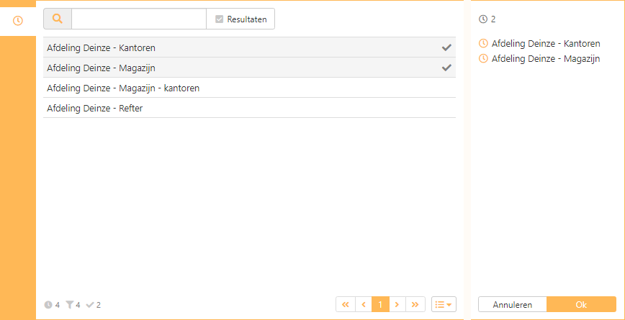Image resolution: width=625 pixels, height=320 pixels.
Task: Go to next page arrow
Action: coord(397,304)
